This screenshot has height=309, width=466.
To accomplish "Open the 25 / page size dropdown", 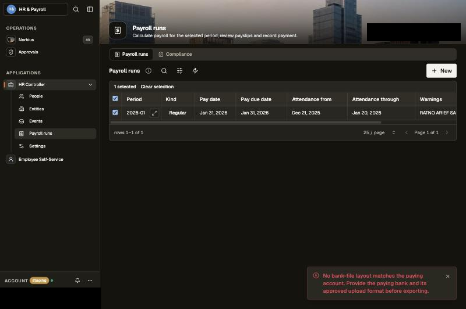I will pos(380,133).
